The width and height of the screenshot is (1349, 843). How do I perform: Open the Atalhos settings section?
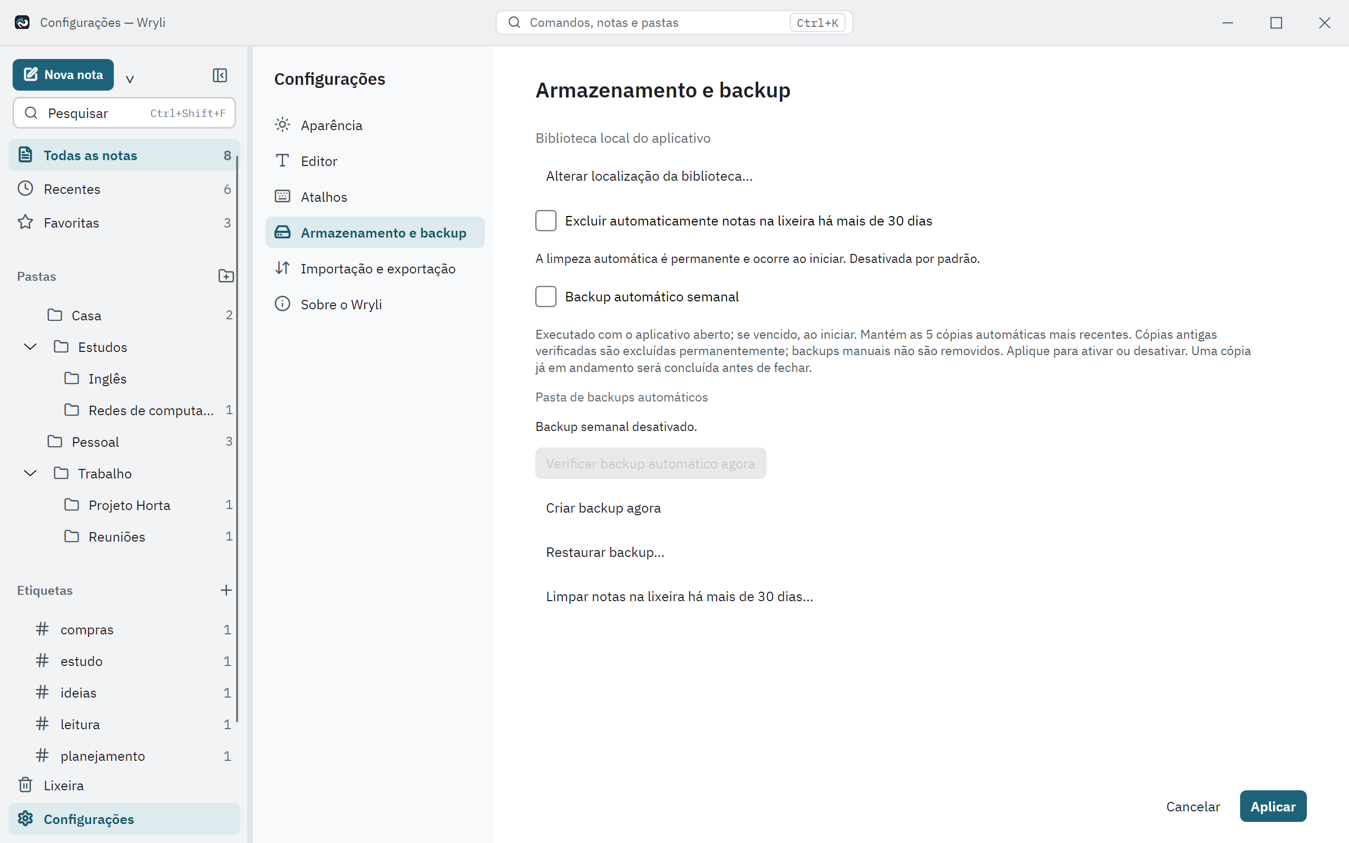[x=375, y=197]
